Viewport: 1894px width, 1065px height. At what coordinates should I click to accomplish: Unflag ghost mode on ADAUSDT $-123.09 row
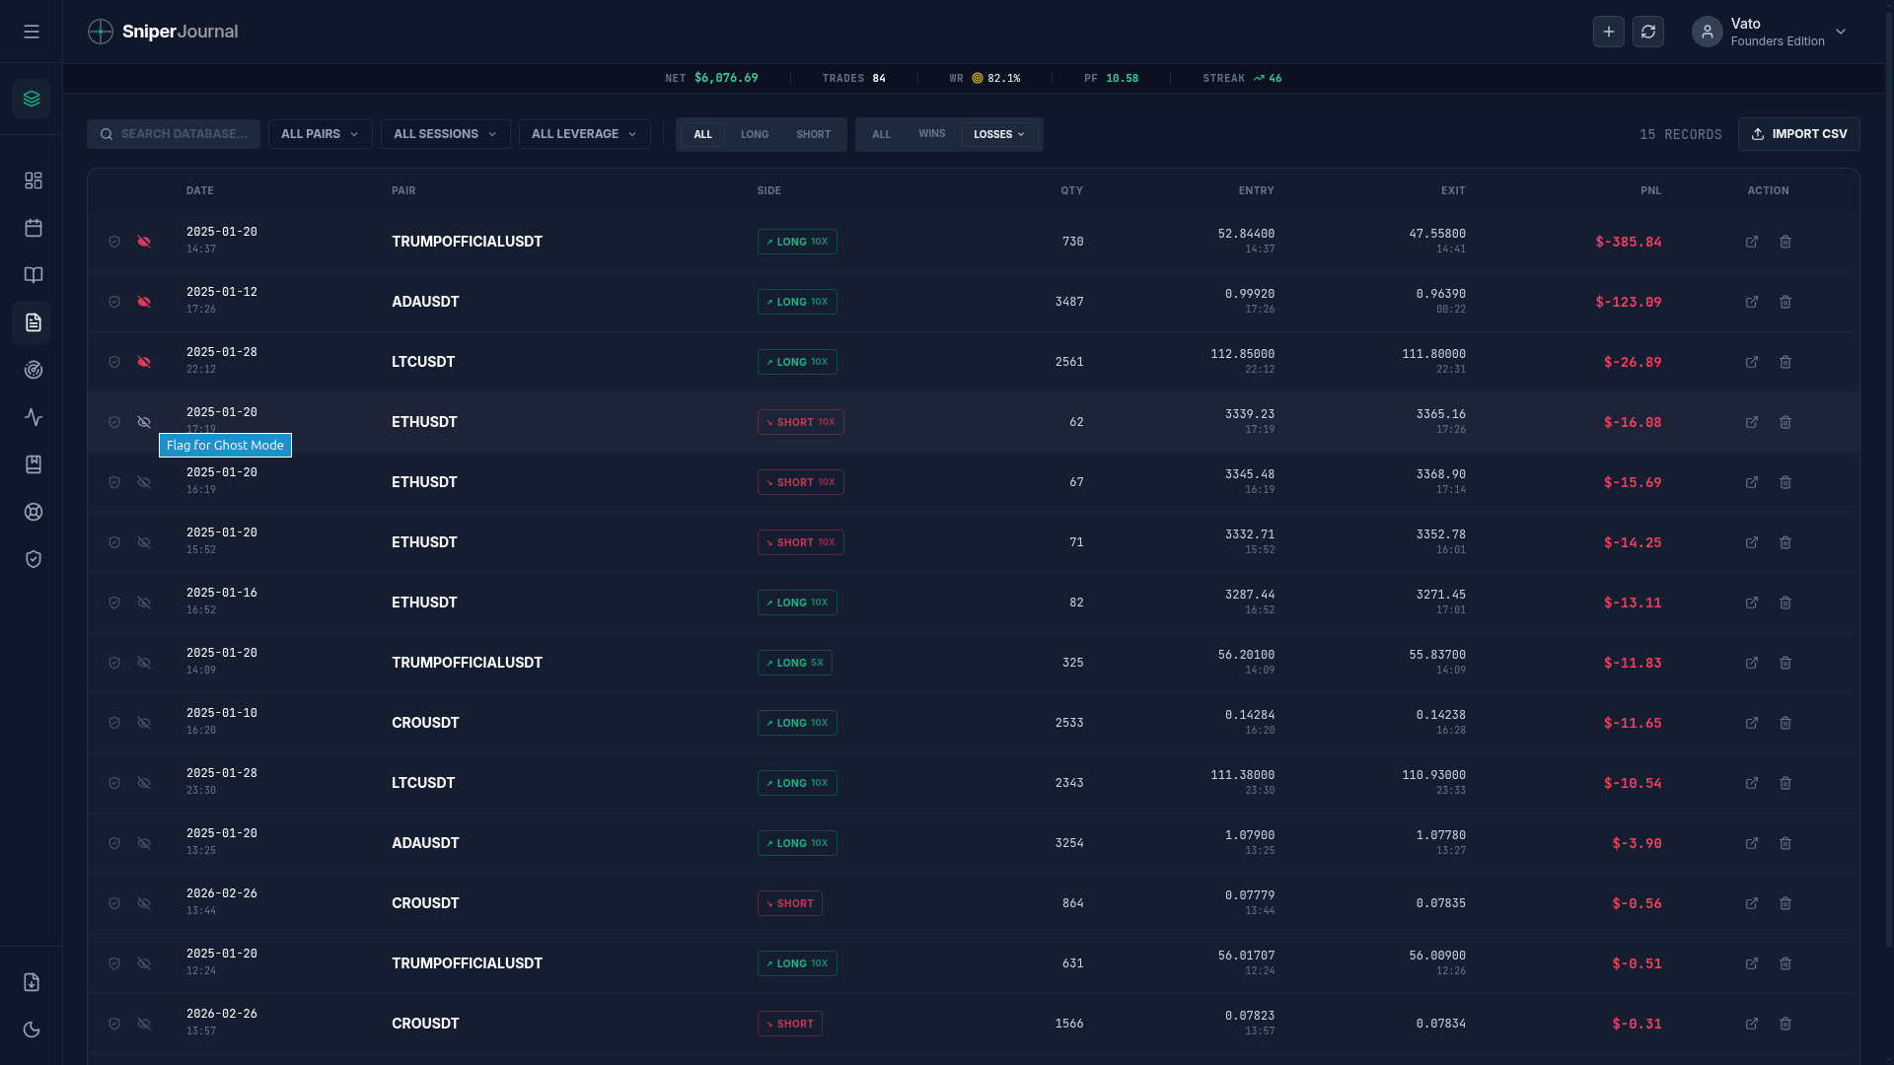[144, 302]
